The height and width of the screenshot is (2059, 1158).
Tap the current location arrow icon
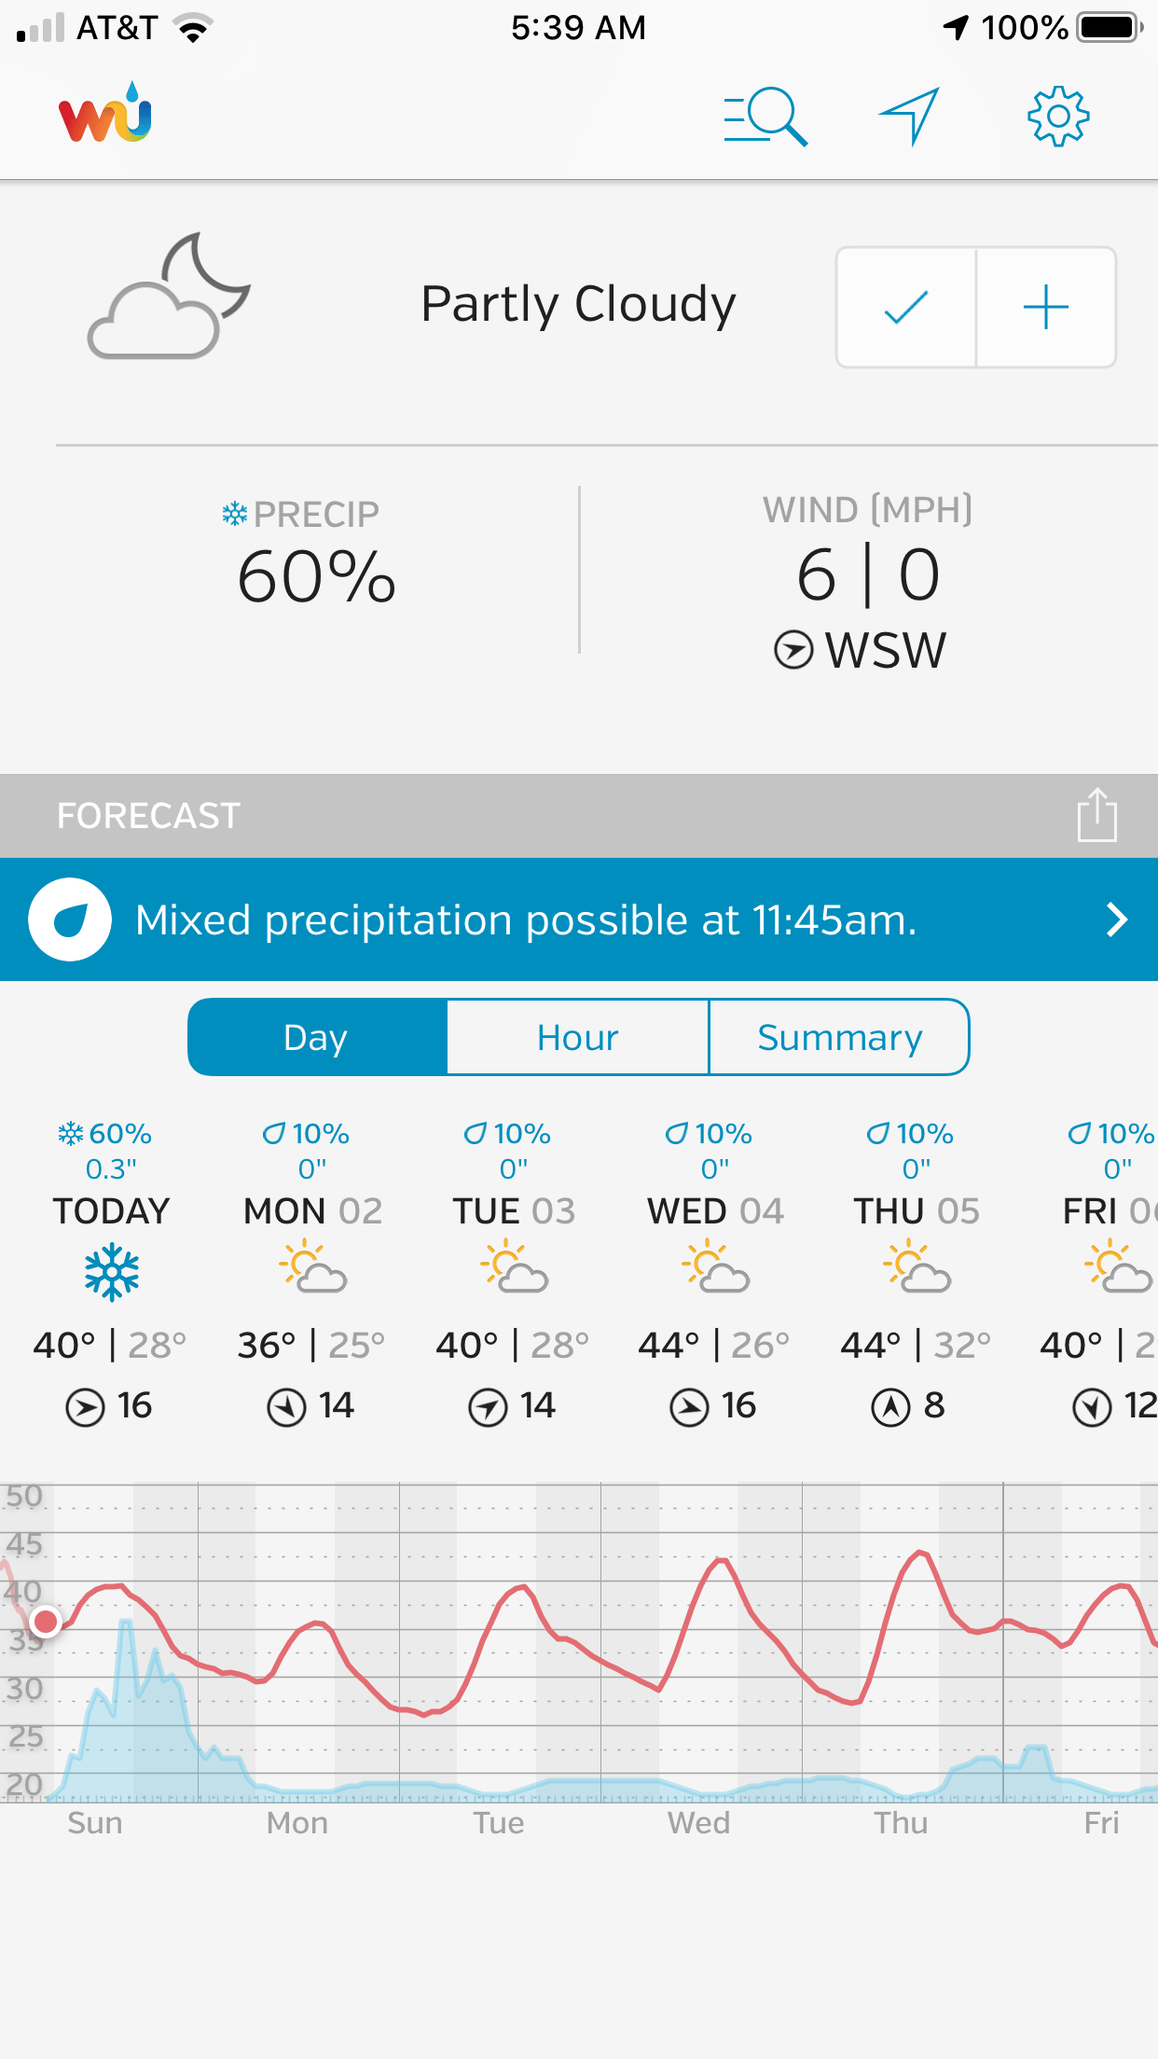(909, 117)
